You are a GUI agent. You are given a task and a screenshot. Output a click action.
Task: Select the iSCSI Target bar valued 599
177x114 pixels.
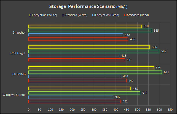click(94, 51)
